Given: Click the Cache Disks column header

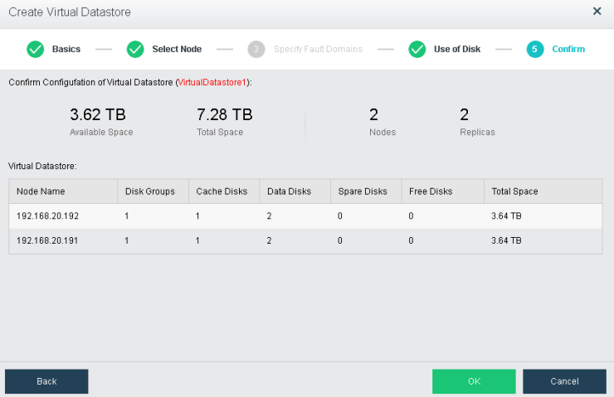Looking at the screenshot, I should tap(222, 191).
